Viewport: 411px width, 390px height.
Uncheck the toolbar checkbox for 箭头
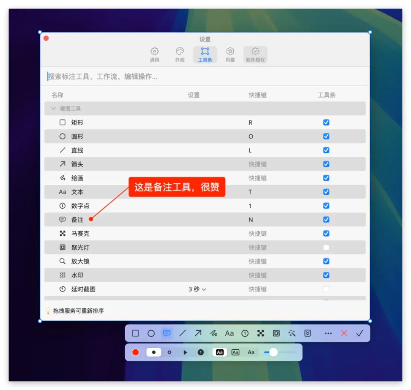(x=326, y=164)
